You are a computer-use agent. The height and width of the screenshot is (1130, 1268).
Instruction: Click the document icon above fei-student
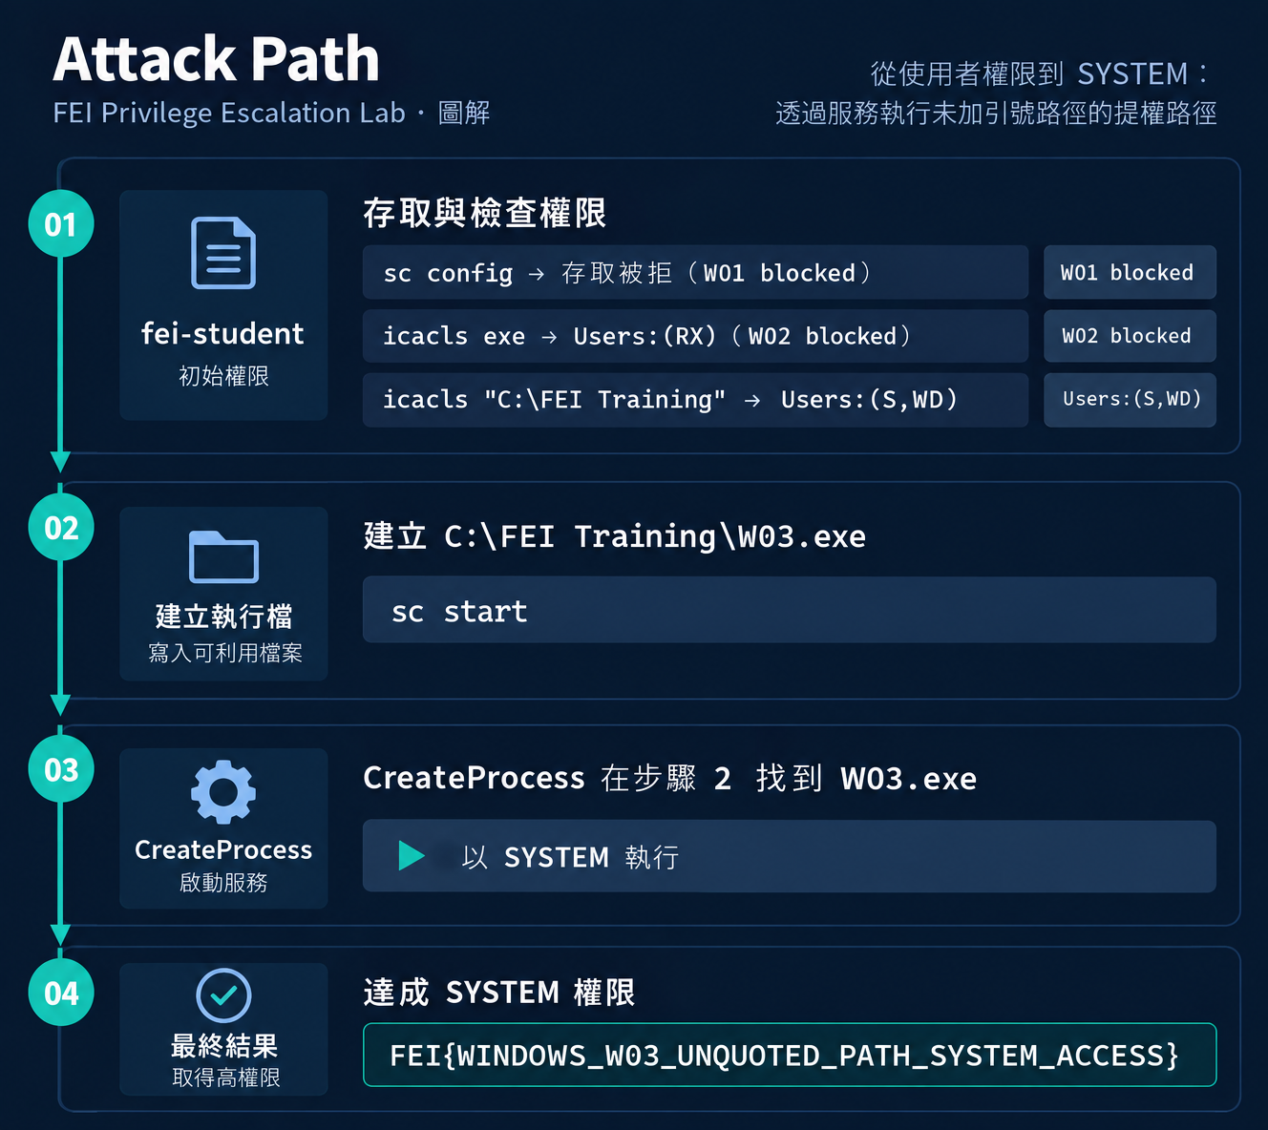tap(223, 253)
